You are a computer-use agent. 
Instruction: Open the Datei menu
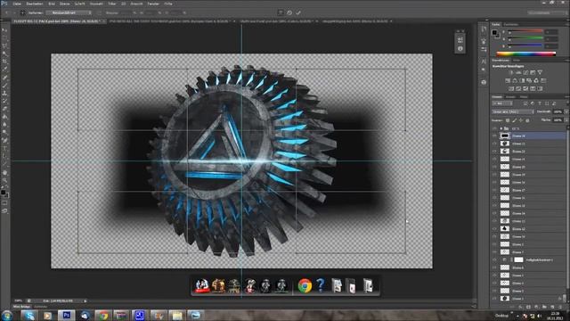pos(17,4)
